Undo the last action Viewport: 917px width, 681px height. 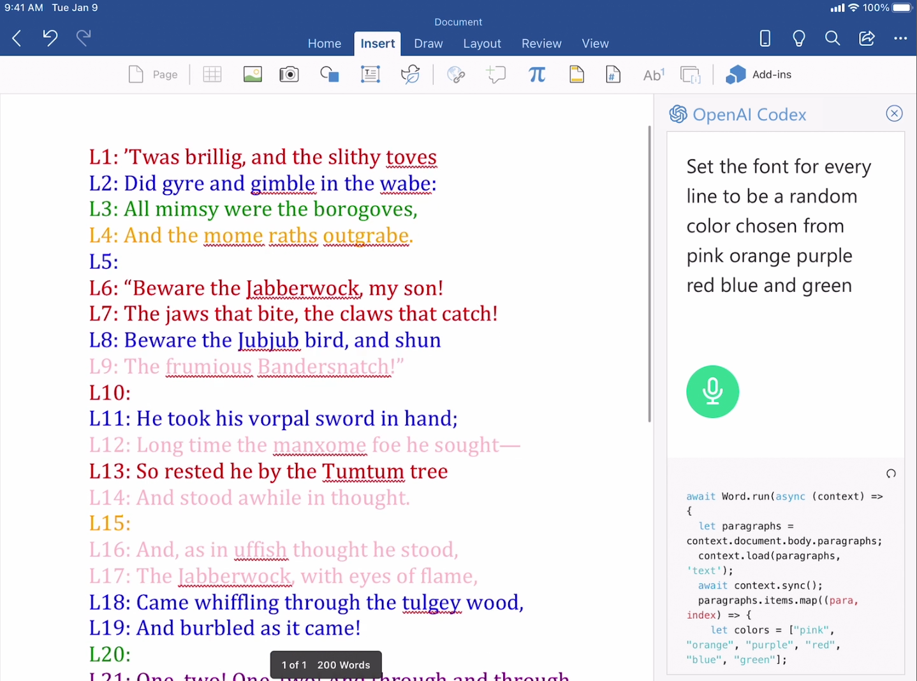click(x=50, y=38)
